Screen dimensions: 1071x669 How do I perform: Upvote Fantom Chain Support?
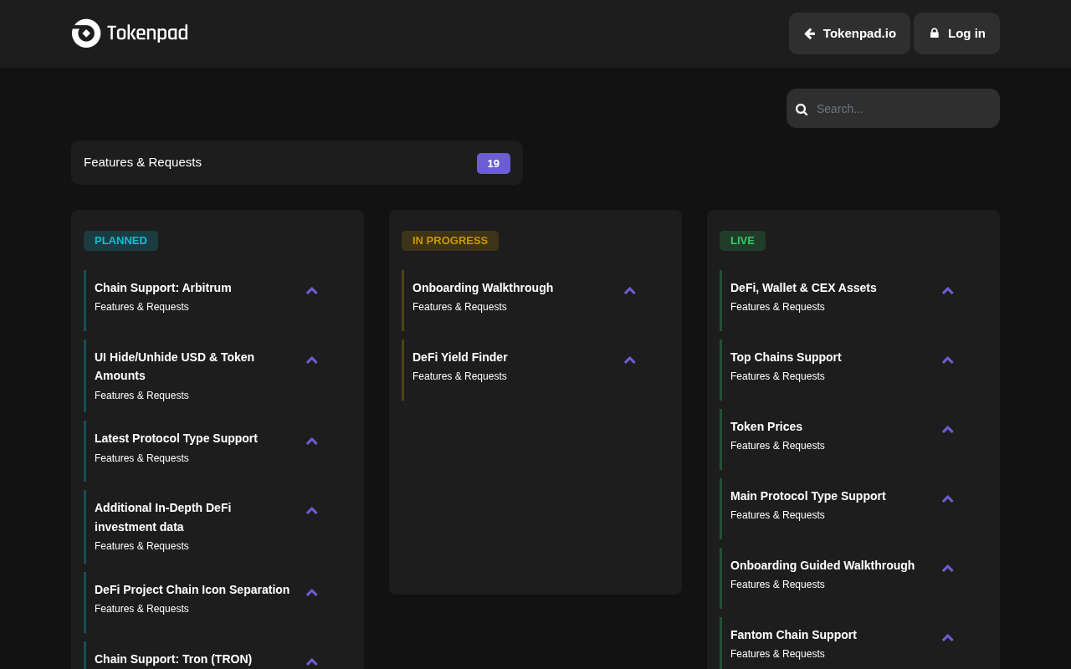[x=947, y=638]
